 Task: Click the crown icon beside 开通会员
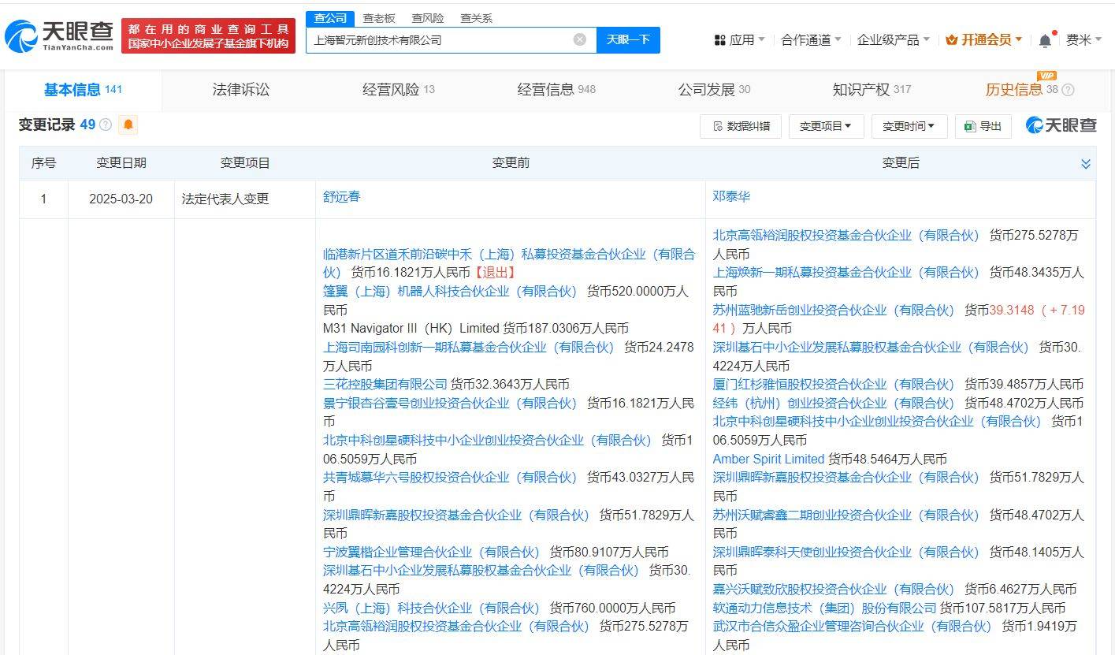click(951, 38)
